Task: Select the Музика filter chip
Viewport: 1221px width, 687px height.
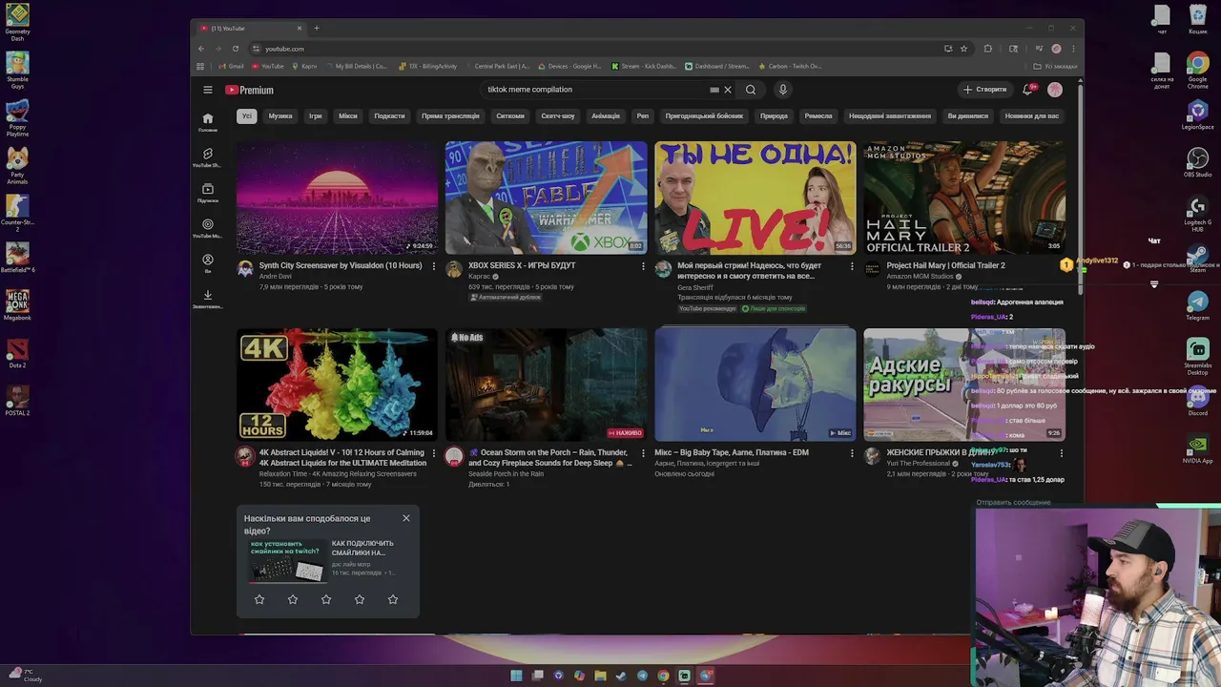Action: click(280, 116)
